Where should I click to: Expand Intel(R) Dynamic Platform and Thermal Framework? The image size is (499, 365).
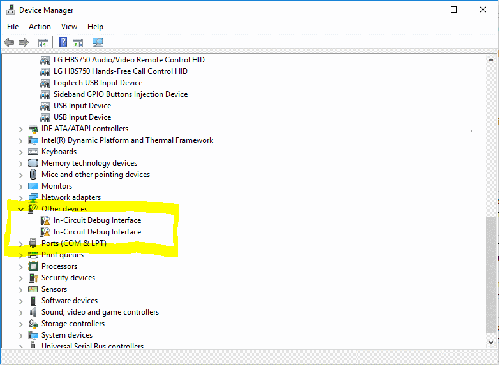(20, 141)
